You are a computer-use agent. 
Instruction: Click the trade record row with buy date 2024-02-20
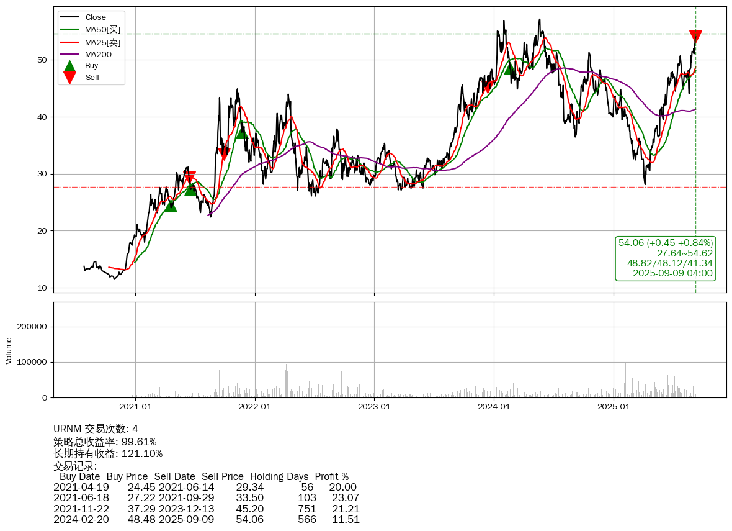tap(206, 519)
